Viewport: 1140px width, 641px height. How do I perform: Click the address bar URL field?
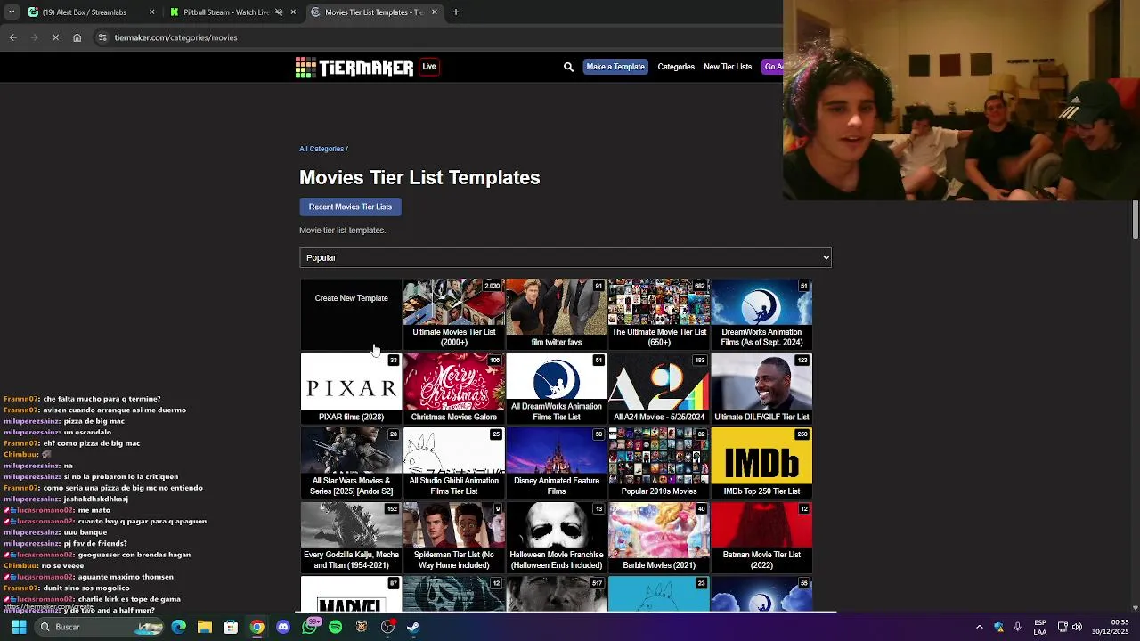436,37
